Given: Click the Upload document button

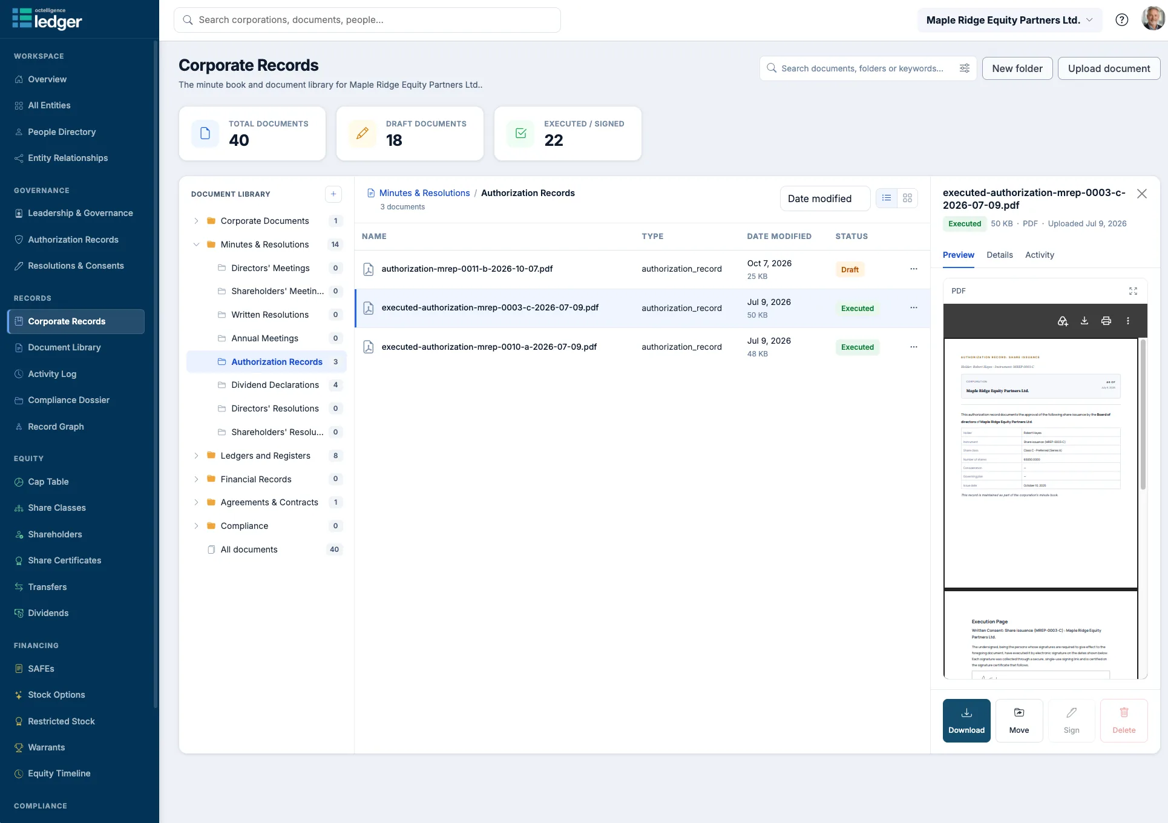Looking at the screenshot, I should pos(1109,68).
